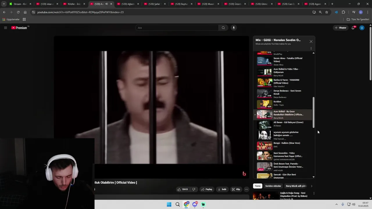The height and width of the screenshot is (209, 372).
Task: Show hidden system tray icons chevron
Action: click(337, 204)
